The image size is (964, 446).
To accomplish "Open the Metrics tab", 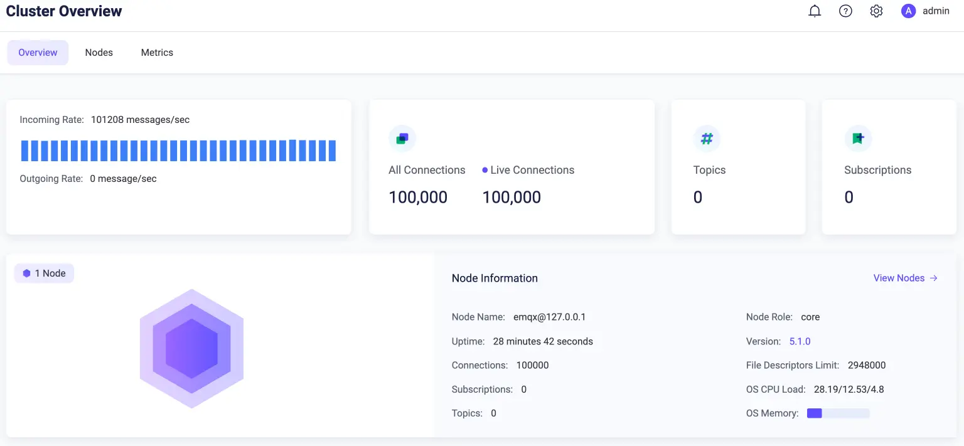I will [x=156, y=52].
